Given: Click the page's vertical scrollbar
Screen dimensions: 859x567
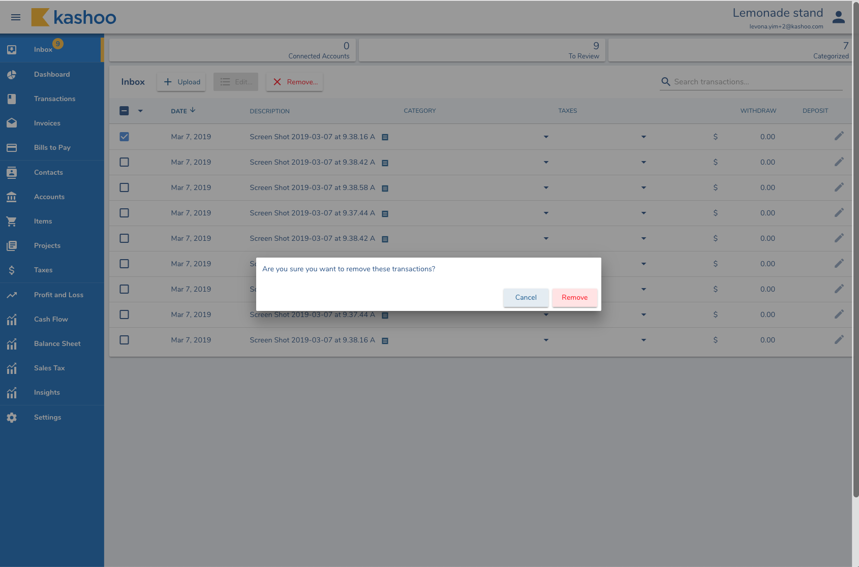Looking at the screenshot, I should coord(855,254).
